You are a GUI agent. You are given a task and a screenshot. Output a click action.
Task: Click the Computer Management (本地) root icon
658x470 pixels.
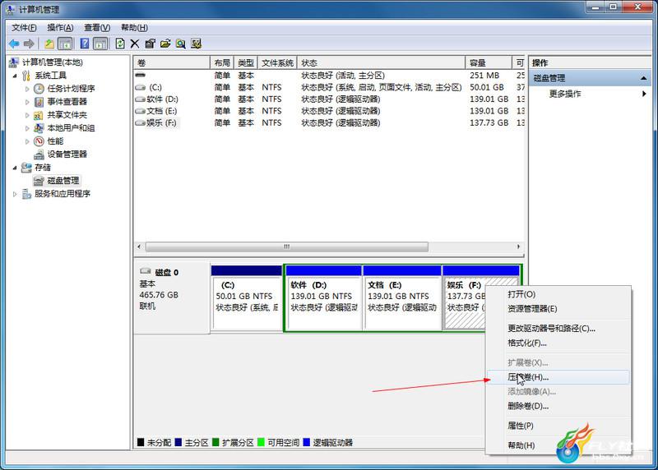[x=14, y=62]
